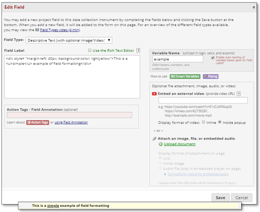Click the question mark help icon beside Rich Text Editor
This screenshot has height=212, width=260.
click(x=138, y=51)
